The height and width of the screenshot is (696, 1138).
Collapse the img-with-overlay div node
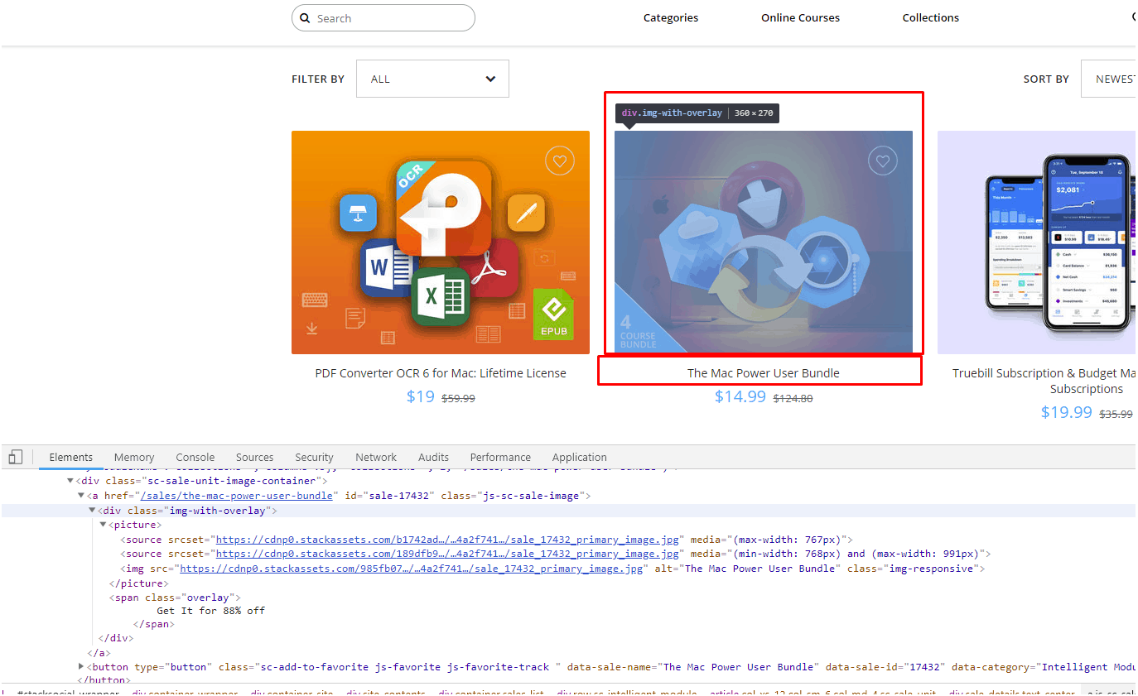tap(93, 511)
